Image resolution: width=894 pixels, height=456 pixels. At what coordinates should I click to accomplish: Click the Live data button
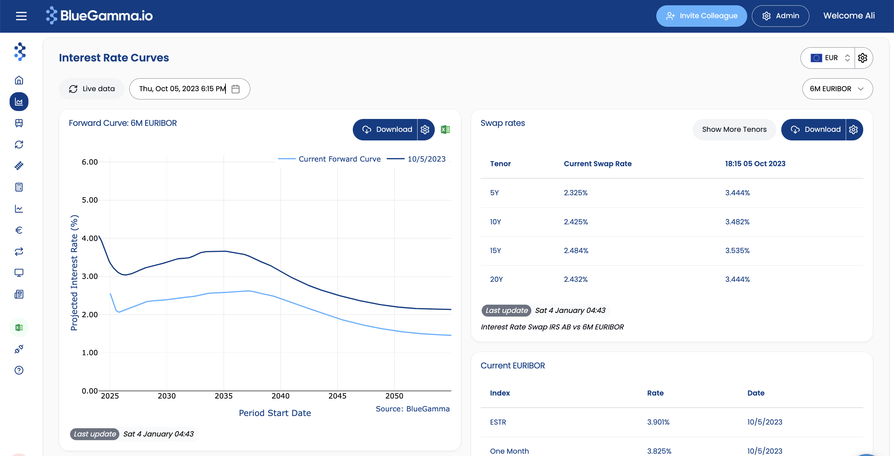[92, 89]
